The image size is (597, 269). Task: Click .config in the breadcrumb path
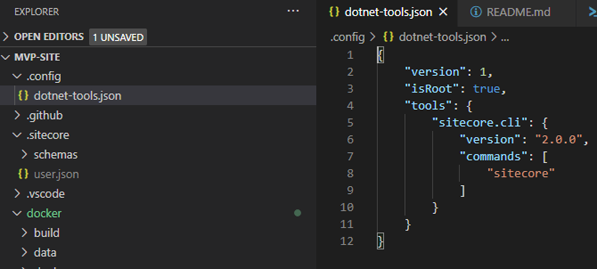click(347, 37)
